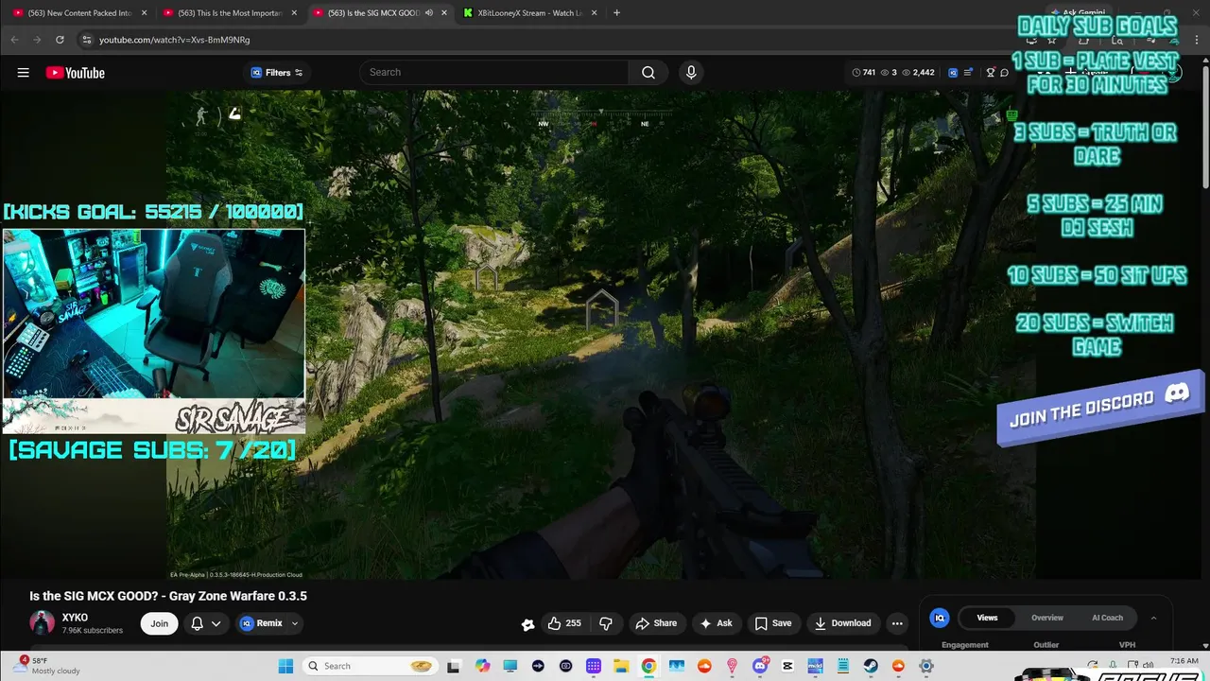
Task: Join the XYKO channel membership
Action: coord(159,623)
